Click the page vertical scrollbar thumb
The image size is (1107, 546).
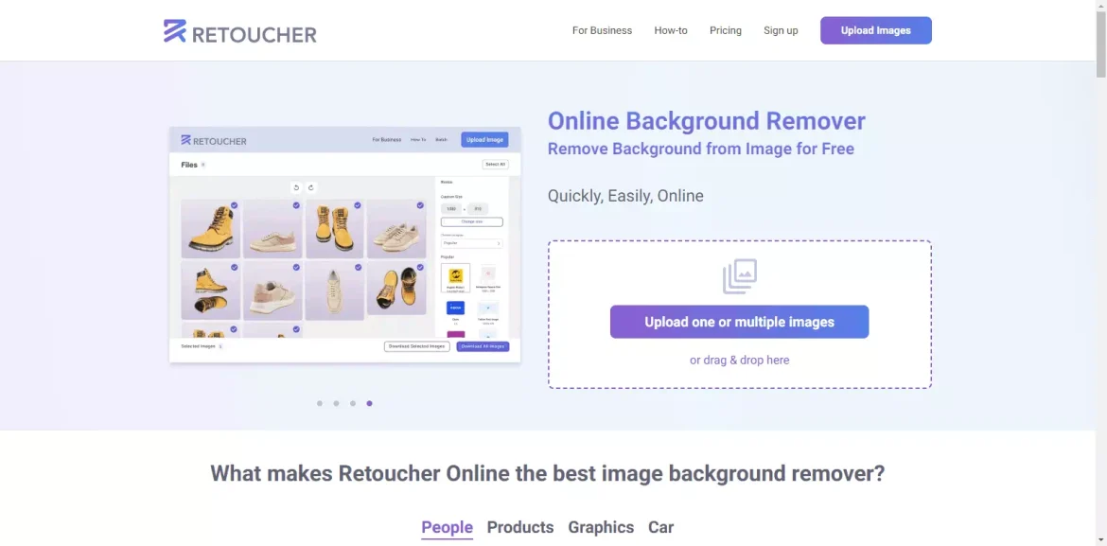1100,43
